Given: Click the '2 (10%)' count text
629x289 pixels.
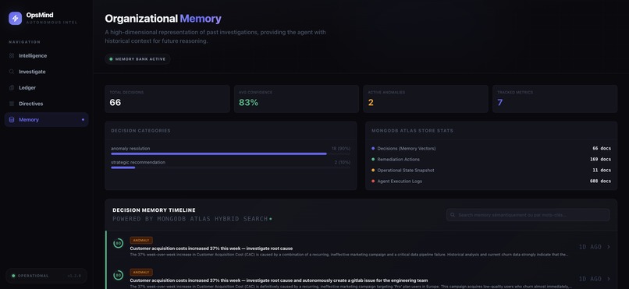Looking at the screenshot, I should coord(342,162).
